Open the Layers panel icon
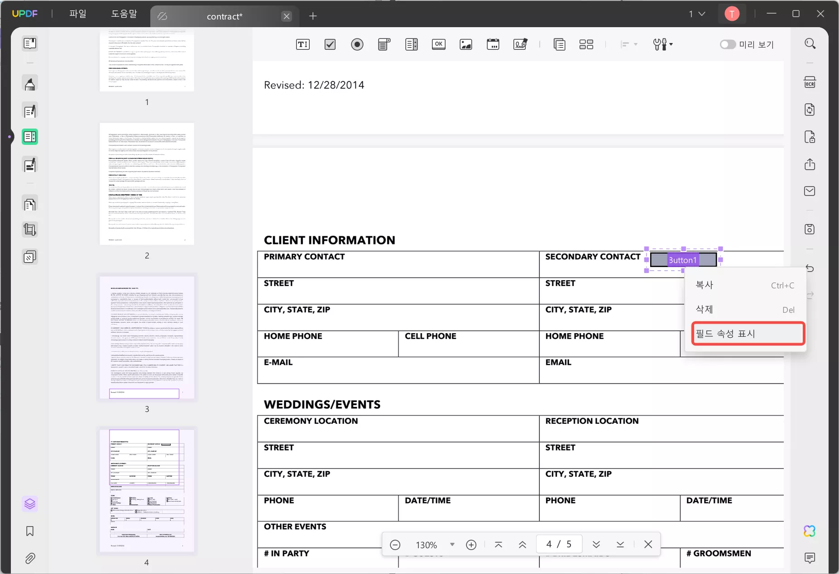 coord(30,504)
